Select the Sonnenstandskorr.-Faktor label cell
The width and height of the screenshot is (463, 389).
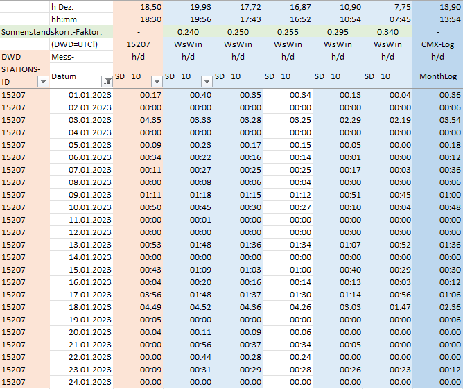tap(57, 32)
